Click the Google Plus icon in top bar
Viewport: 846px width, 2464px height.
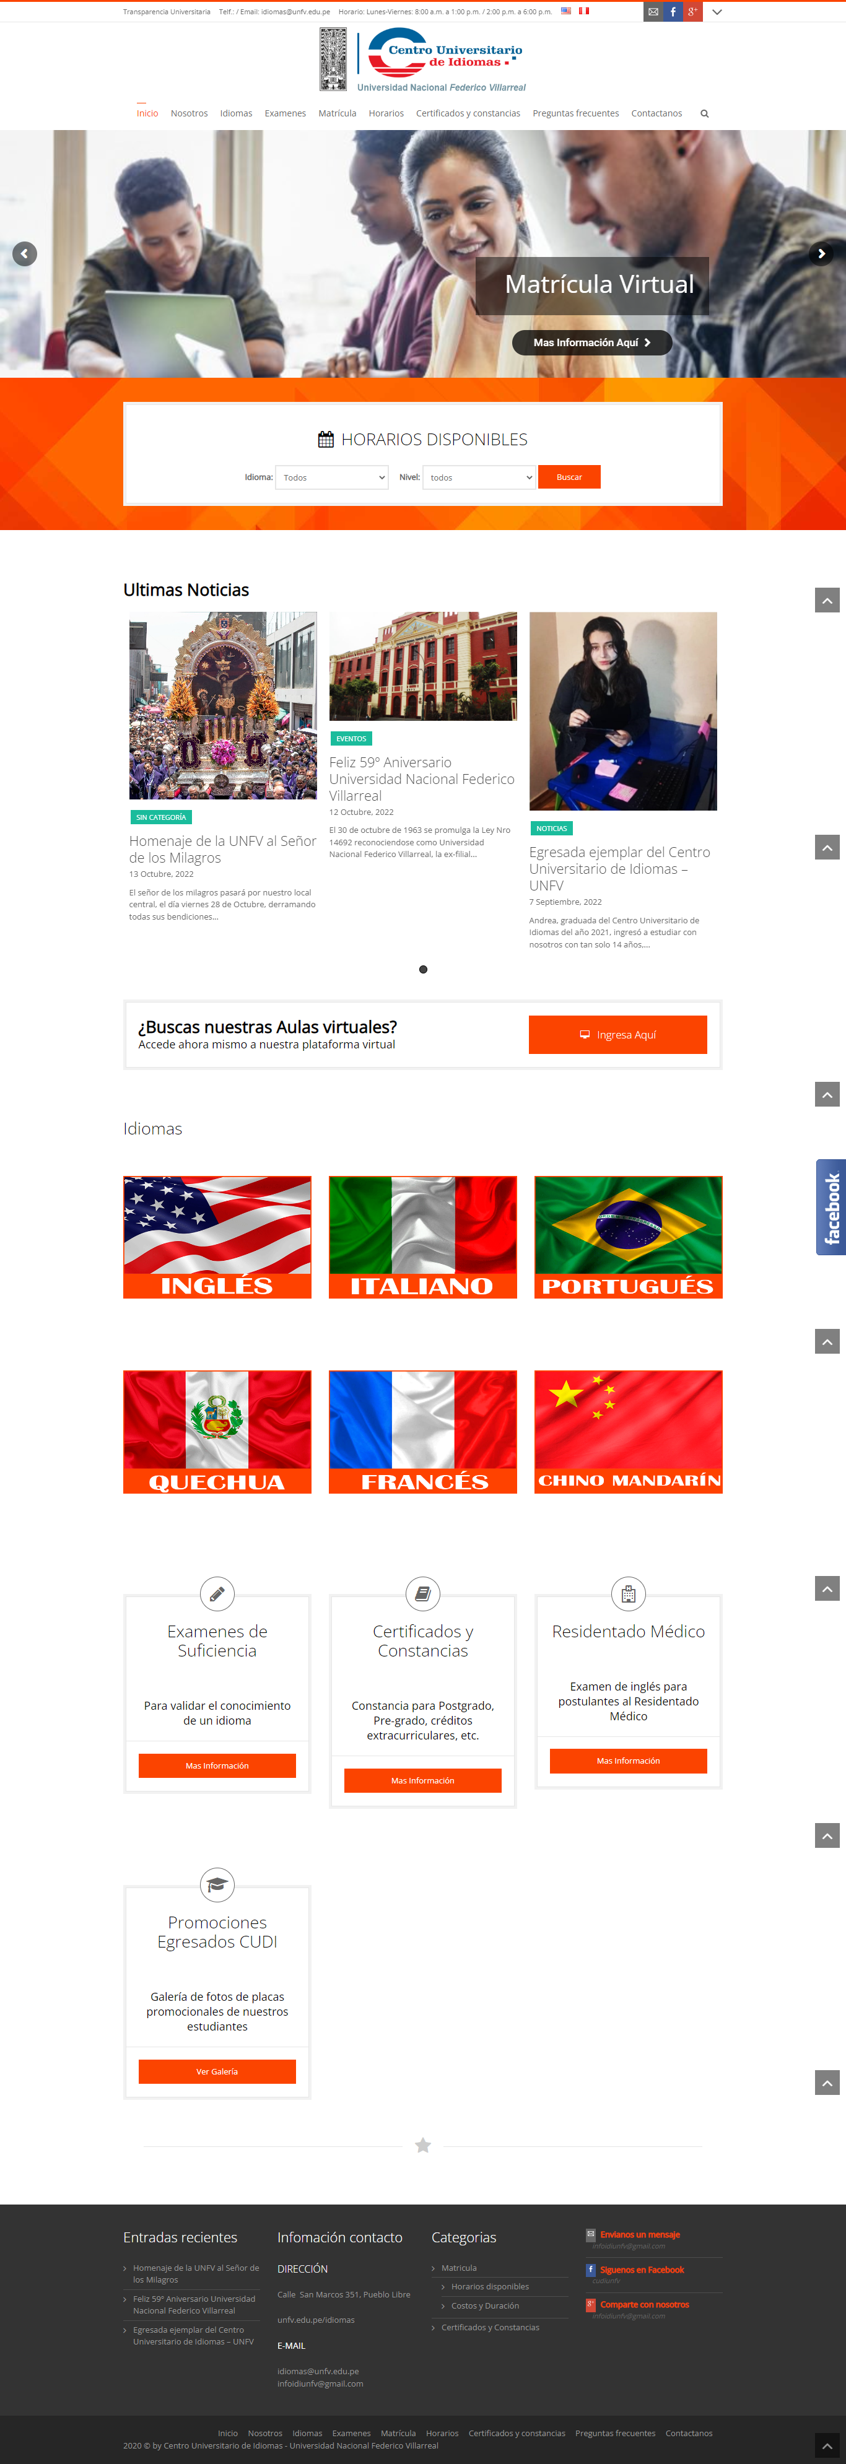[693, 12]
